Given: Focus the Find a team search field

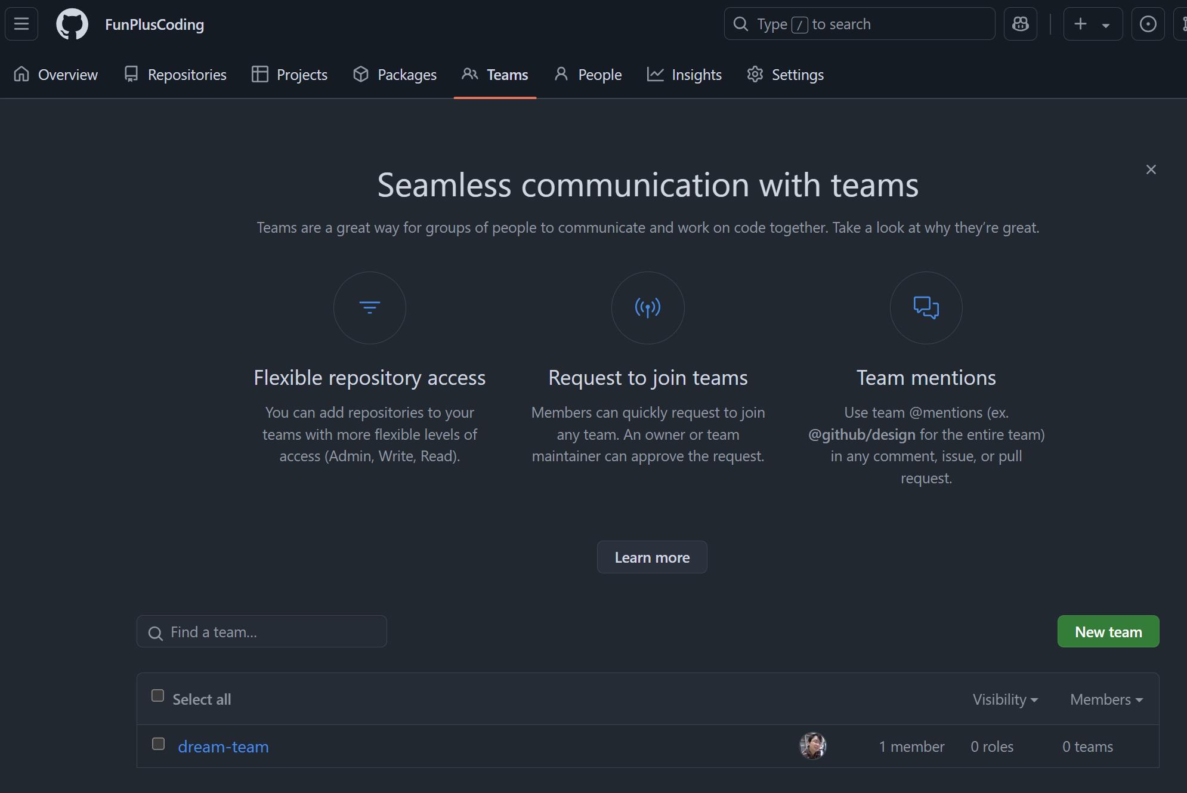Looking at the screenshot, I should [x=262, y=631].
